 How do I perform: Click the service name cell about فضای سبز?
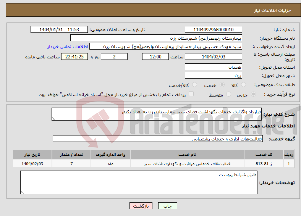click(187, 164)
